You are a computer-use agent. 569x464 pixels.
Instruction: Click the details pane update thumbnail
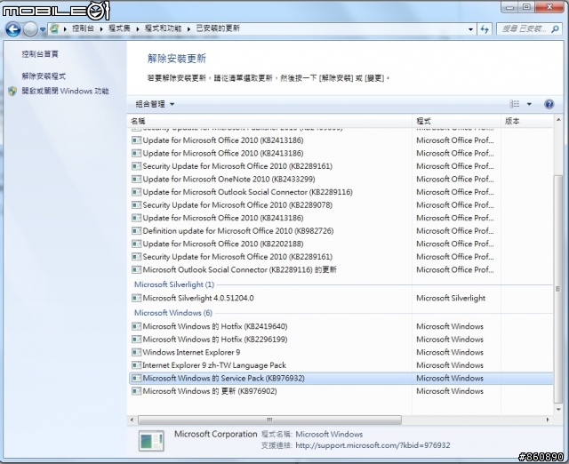[151, 440]
